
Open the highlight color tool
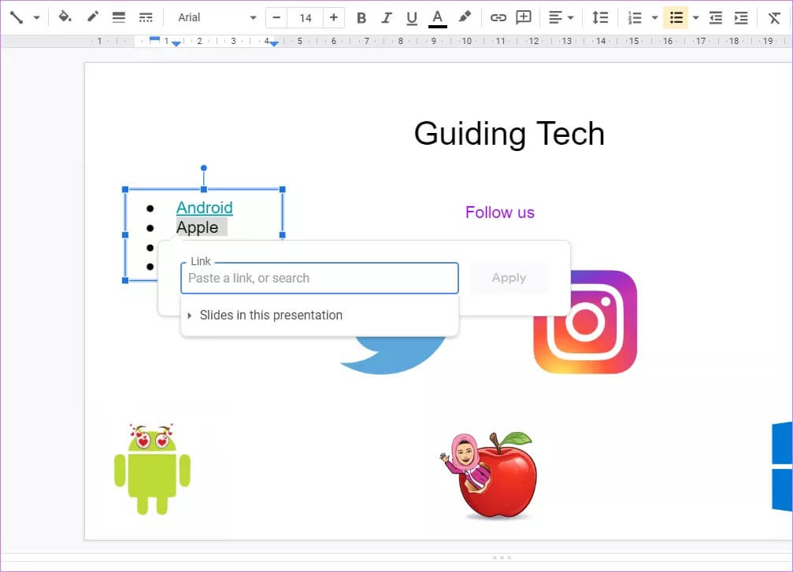[465, 17]
